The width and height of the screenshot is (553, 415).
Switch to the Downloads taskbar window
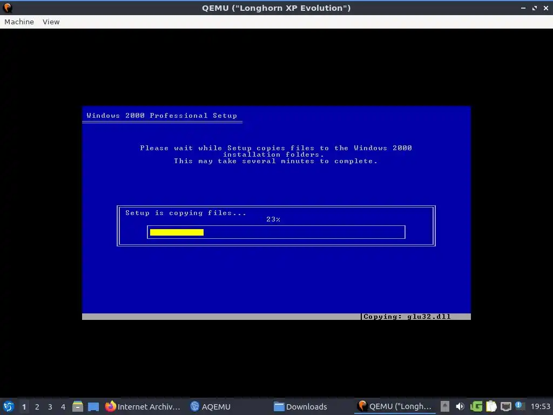coord(300,406)
